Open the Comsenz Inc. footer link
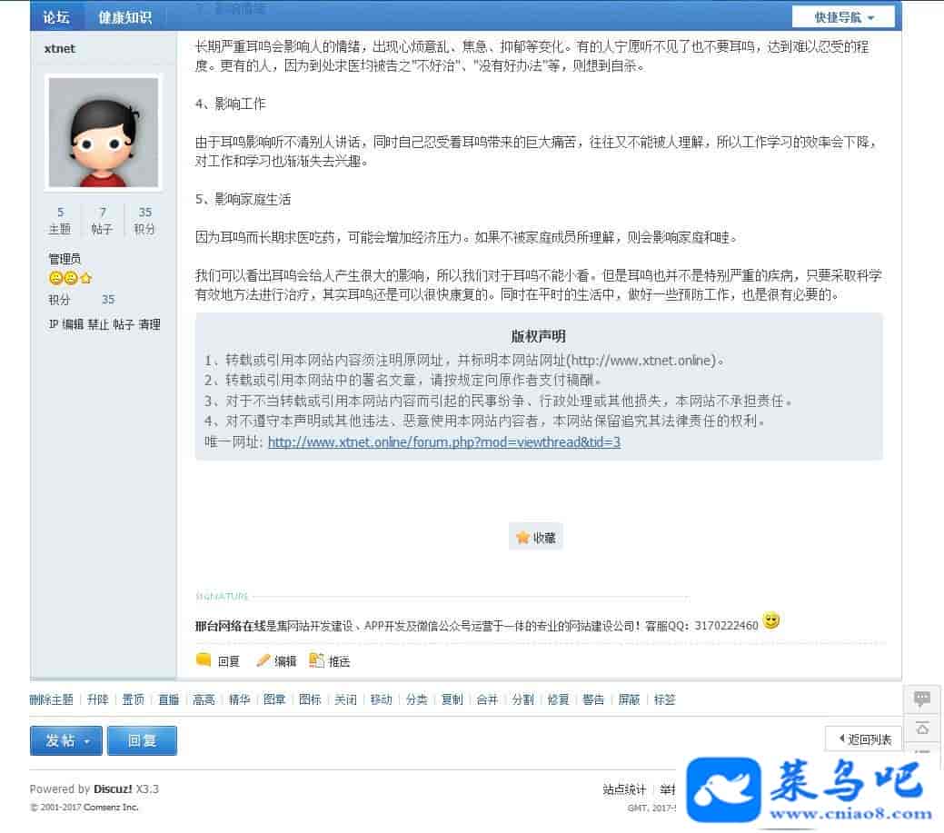 (x=111, y=808)
